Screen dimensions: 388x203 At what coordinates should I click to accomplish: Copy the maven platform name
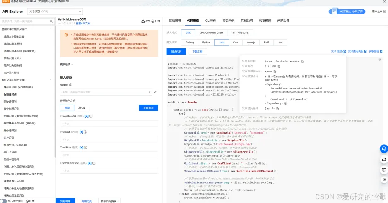coord(275,72)
